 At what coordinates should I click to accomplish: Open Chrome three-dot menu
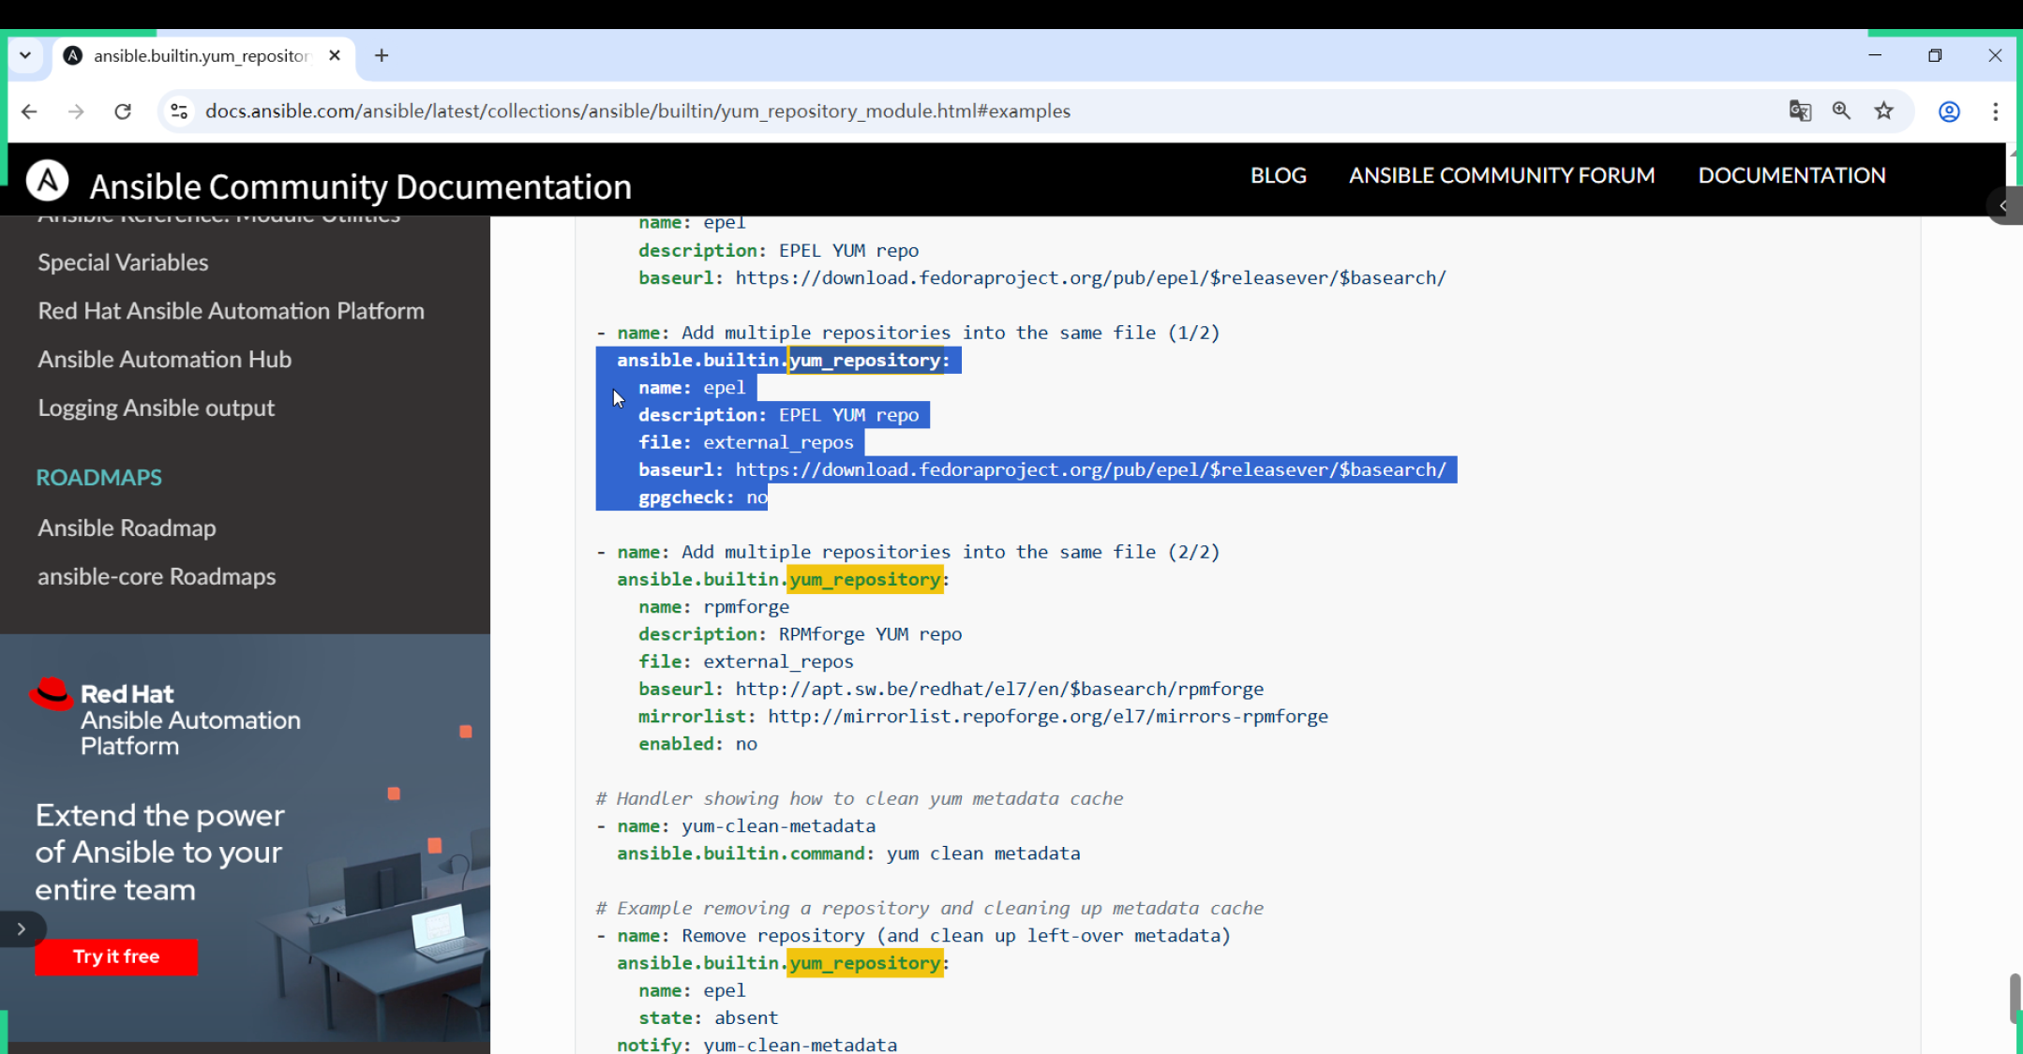point(1995,111)
